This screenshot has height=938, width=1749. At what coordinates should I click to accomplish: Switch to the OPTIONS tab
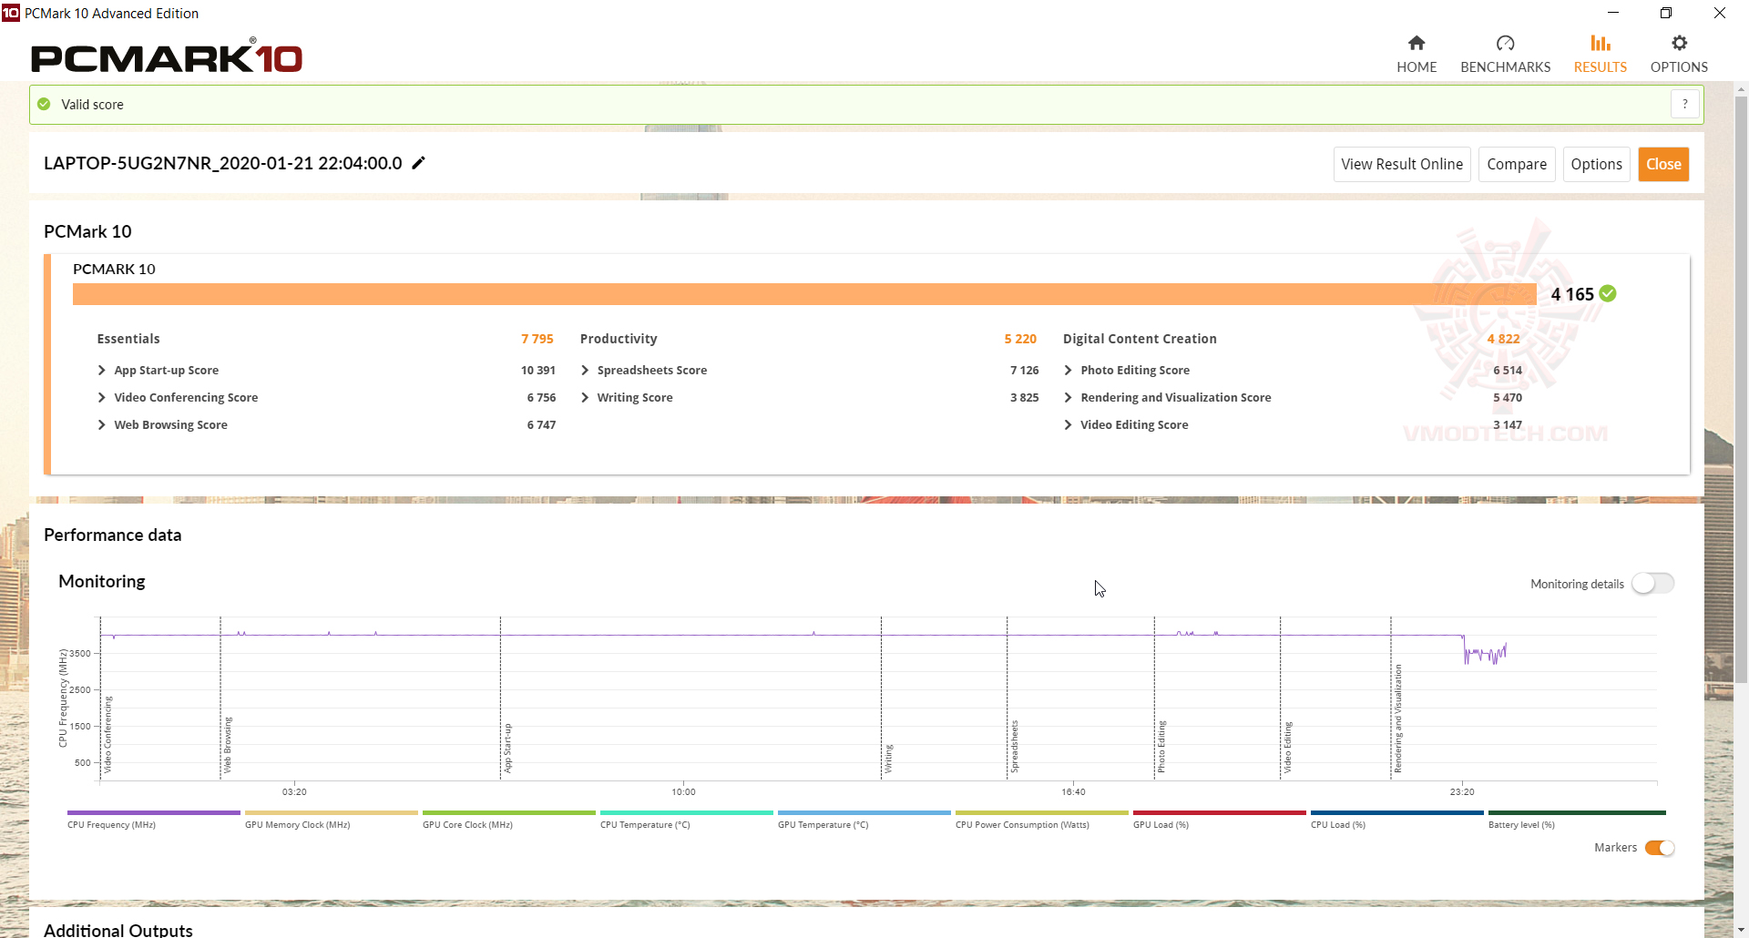[1679, 55]
